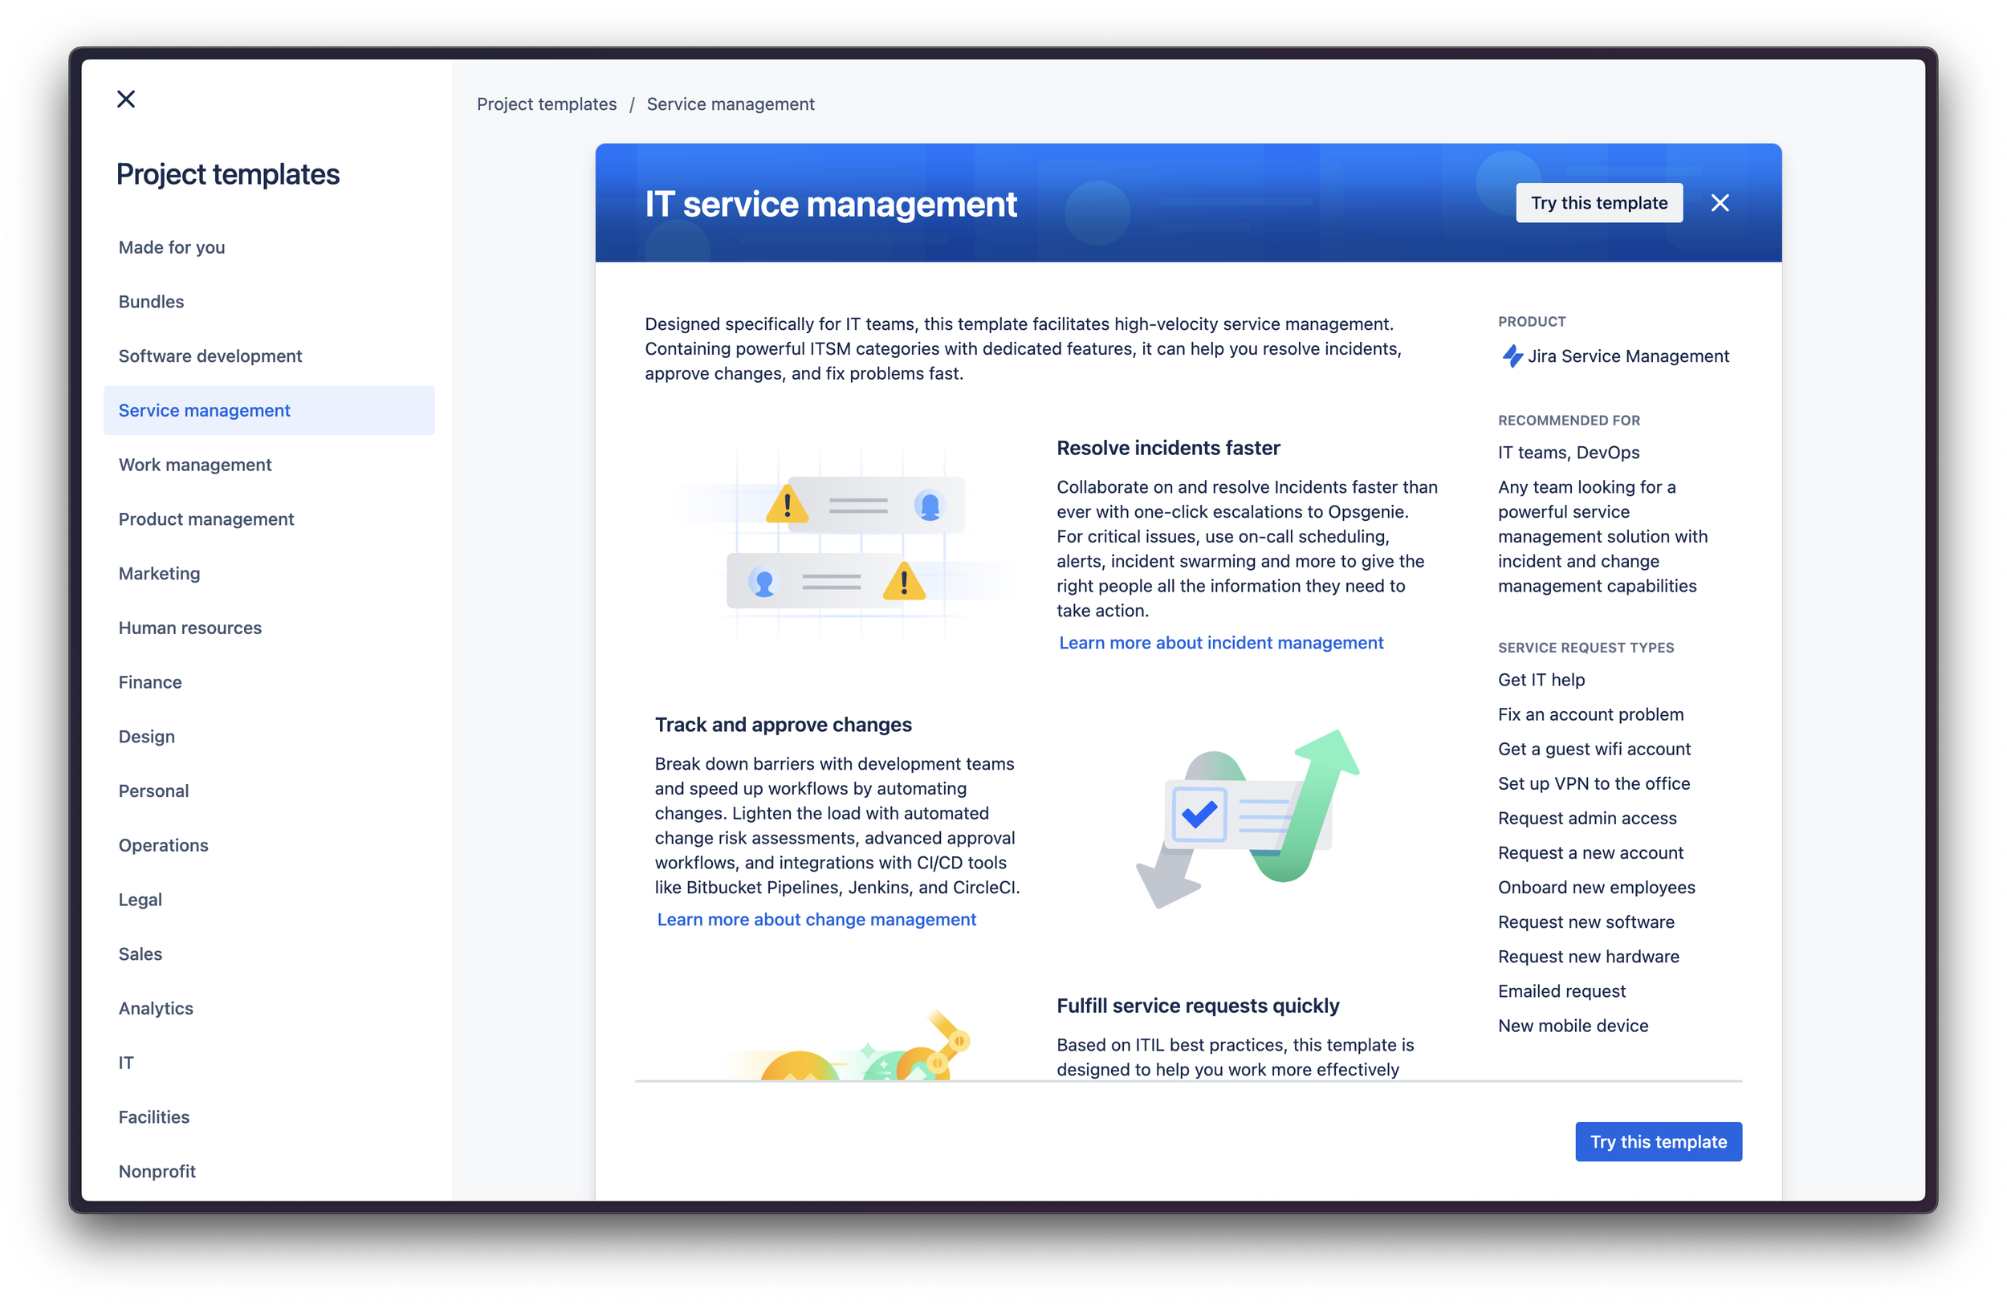Open Product management templates
The width and height of the screenshot is (2007, 1305).
(206, 519)
